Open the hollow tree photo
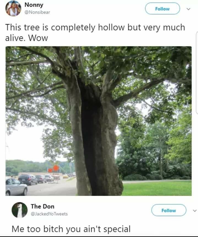Viewport: 198px width, 237px height. pyautogui.click(x=99, y=121)
